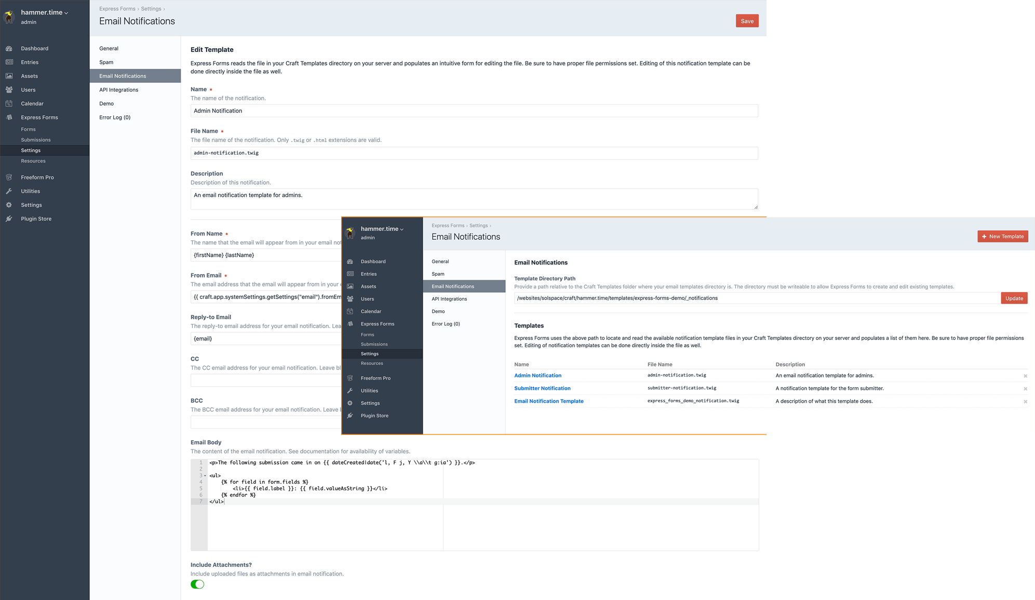Click the Reply-to Email input field

(x=266, y=338)
